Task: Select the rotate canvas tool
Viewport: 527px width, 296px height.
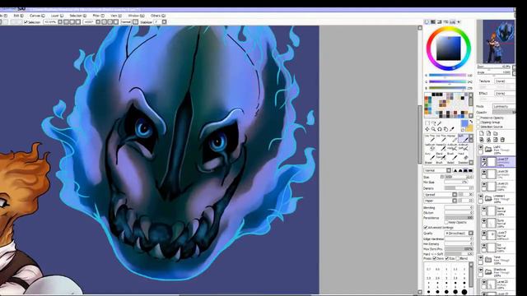Action: coord(440,129)
